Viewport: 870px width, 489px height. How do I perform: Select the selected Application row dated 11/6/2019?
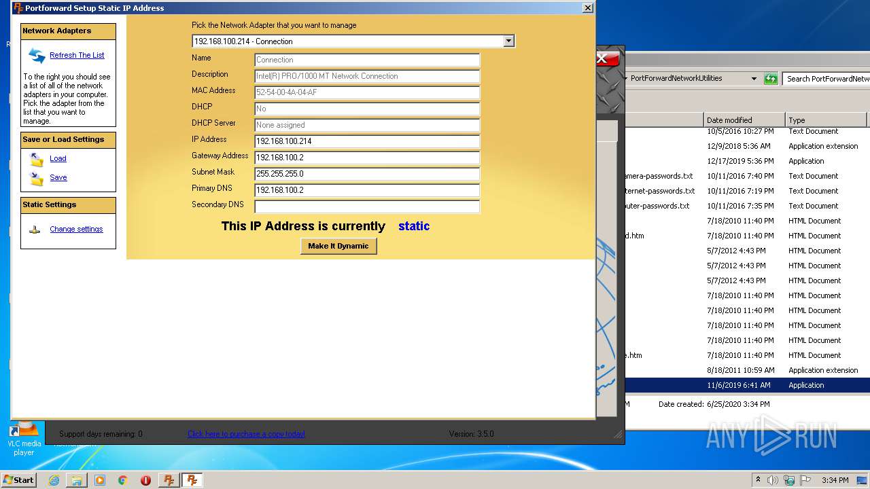pyautogui.click(x=748, y=385)
